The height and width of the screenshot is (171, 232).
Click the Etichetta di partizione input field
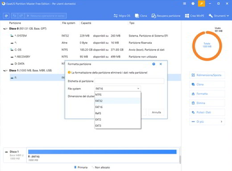click(129, 81)
